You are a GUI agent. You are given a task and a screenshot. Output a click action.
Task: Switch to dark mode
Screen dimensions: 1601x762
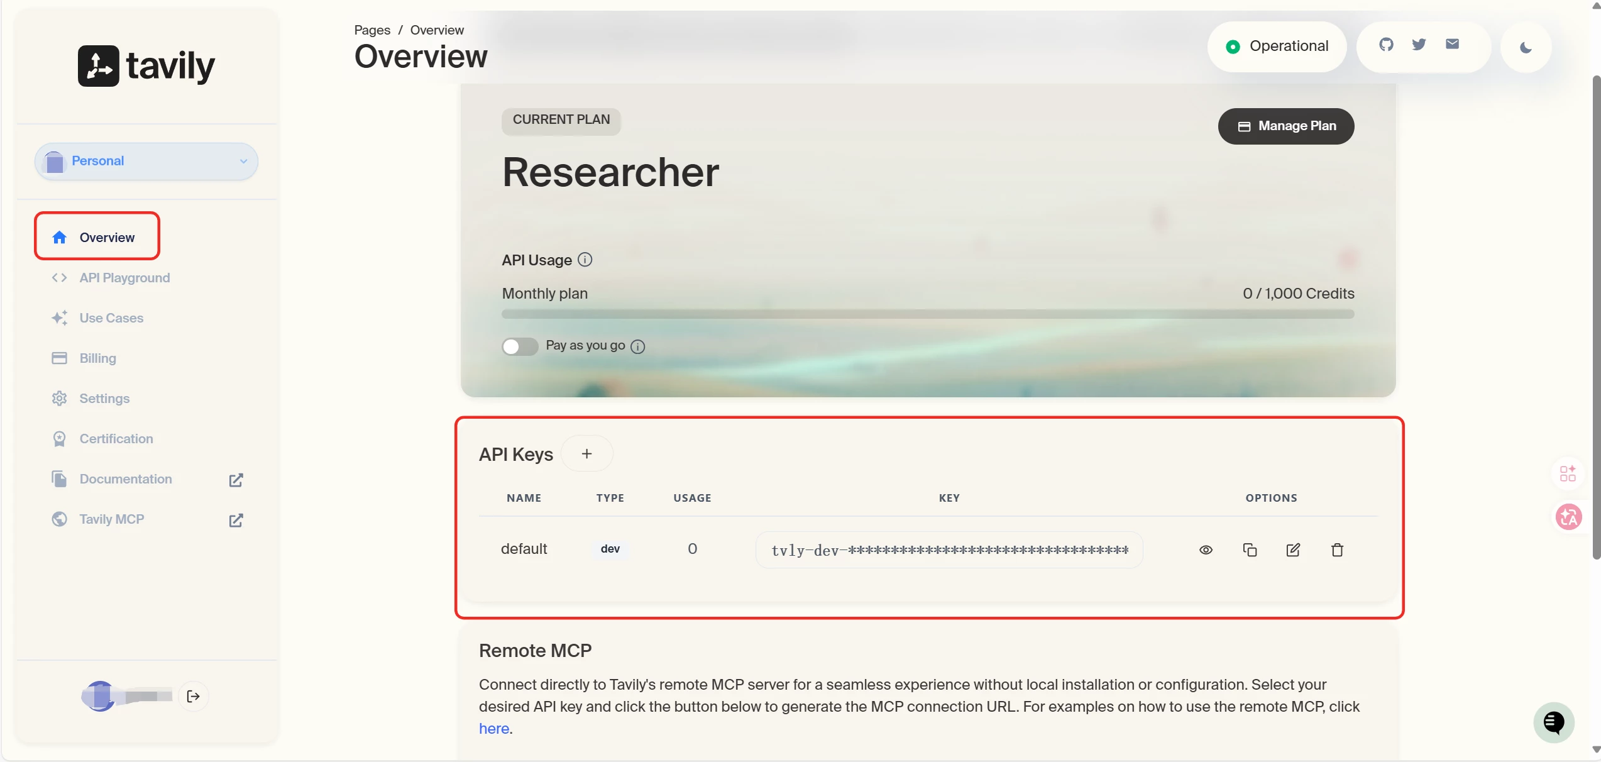(x=1526, y=48)
